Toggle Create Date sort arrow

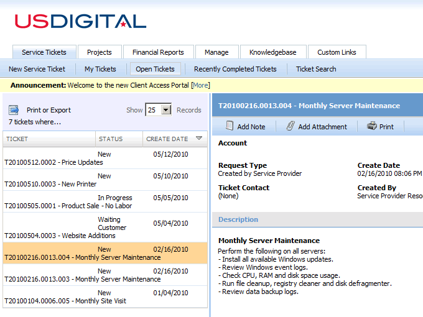(x=199, y=138)
